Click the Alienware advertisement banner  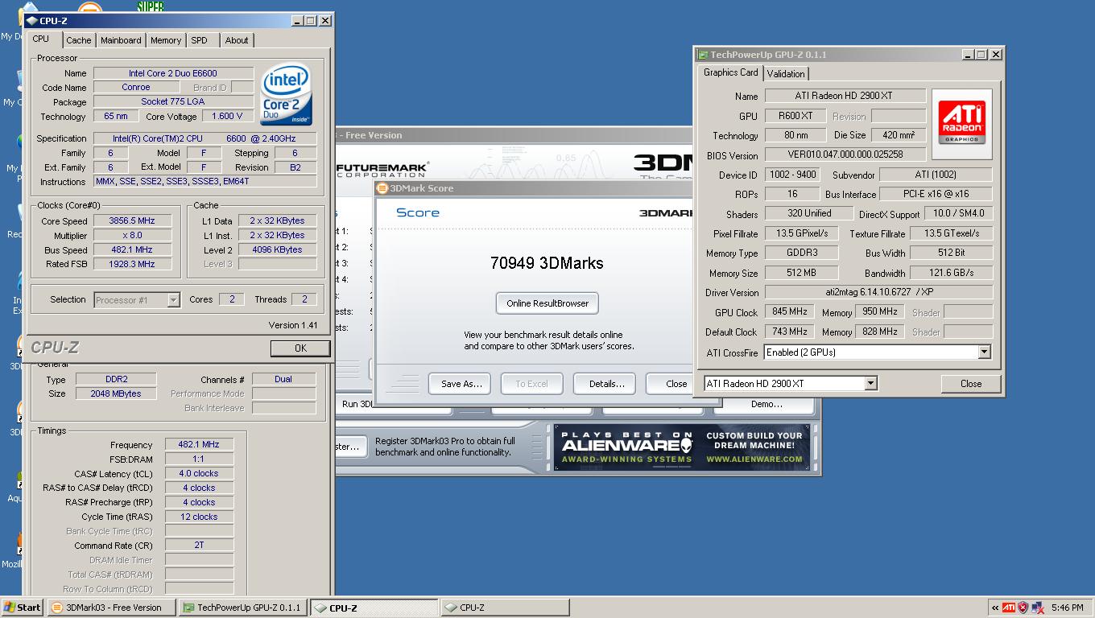(682, 447)
